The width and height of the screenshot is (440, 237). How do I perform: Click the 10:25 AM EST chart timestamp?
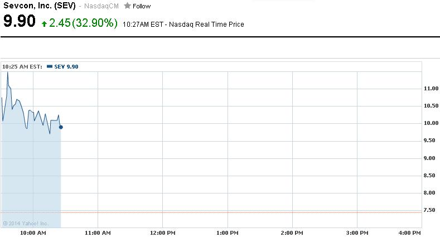[x=22, y=67]
